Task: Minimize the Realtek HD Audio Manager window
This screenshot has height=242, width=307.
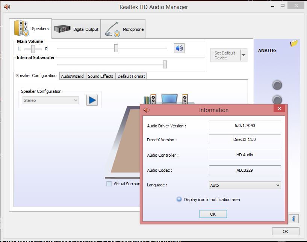Action: click(272, 6)
